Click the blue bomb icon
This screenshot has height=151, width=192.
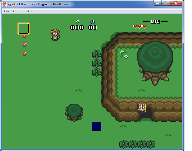[x=93, y=22]
